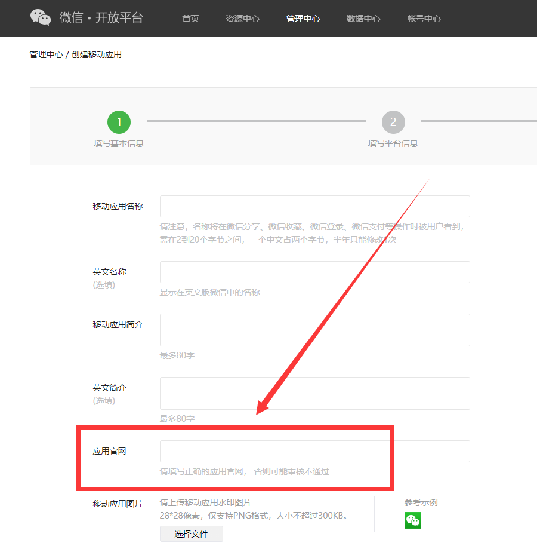Click the green step 1 circle icon
Image resolution: width=537 pixels, height=549 pixels.
119,122
